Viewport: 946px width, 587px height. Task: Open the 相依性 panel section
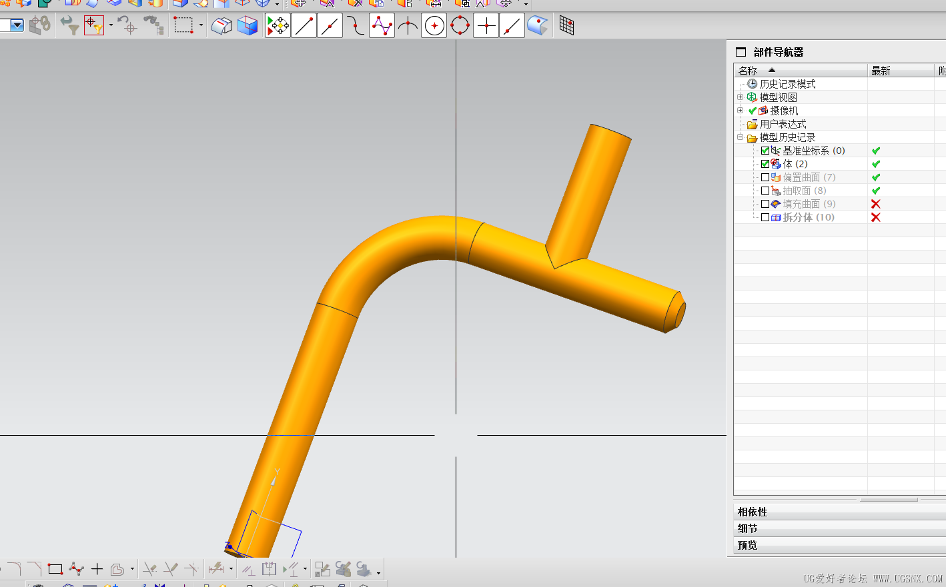coord(753,512)
